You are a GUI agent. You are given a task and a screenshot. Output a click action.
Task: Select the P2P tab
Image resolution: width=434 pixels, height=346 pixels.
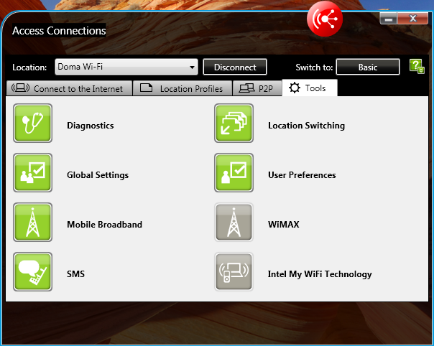pos(257,89)
